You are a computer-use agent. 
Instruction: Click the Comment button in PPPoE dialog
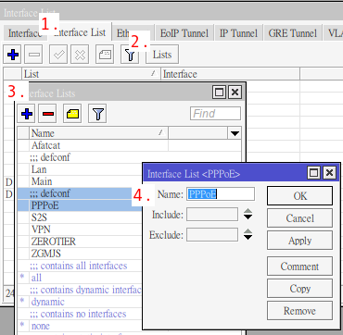[x=299, y=266]
